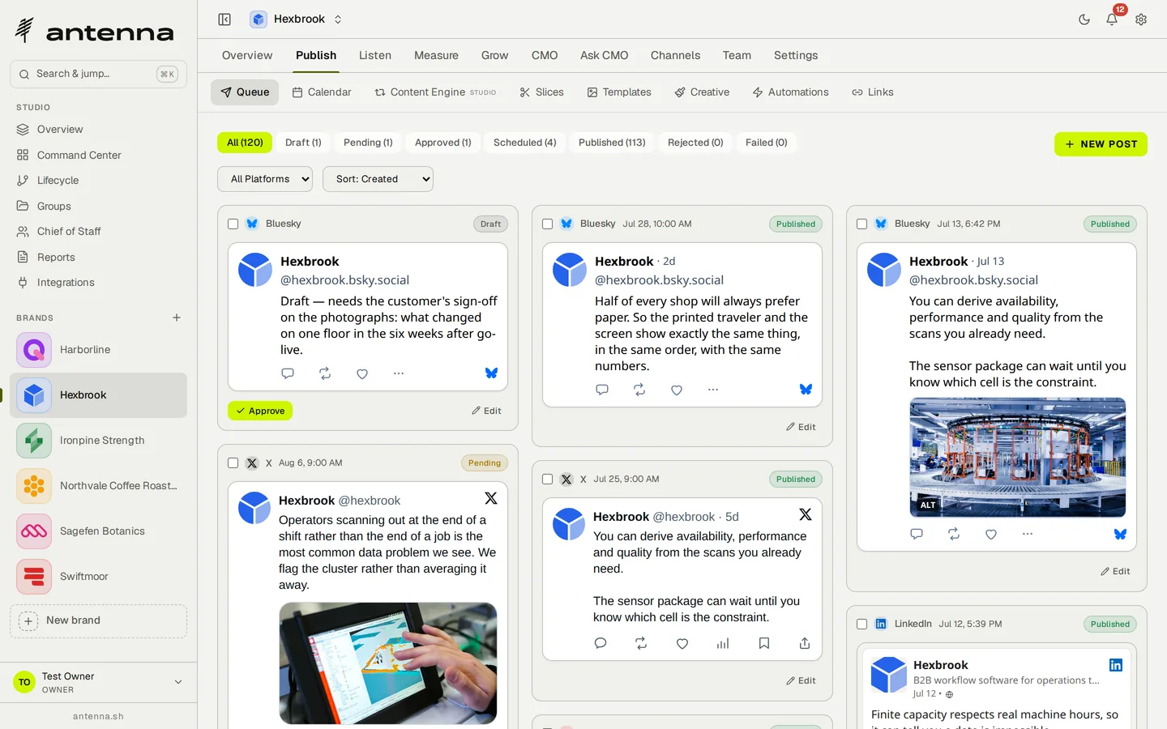The height and width of the screenshot is (729, 1167).
Task: Collapse the sidebar panel icon
Action: (224, 19)
